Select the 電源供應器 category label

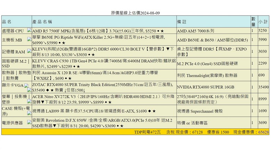12,123
